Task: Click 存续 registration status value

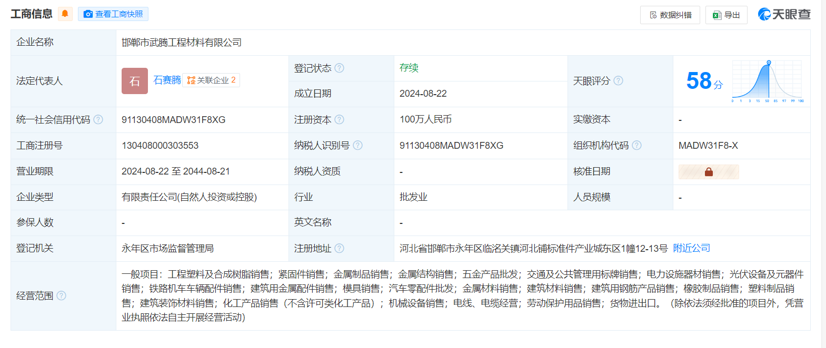Action: 409,68
